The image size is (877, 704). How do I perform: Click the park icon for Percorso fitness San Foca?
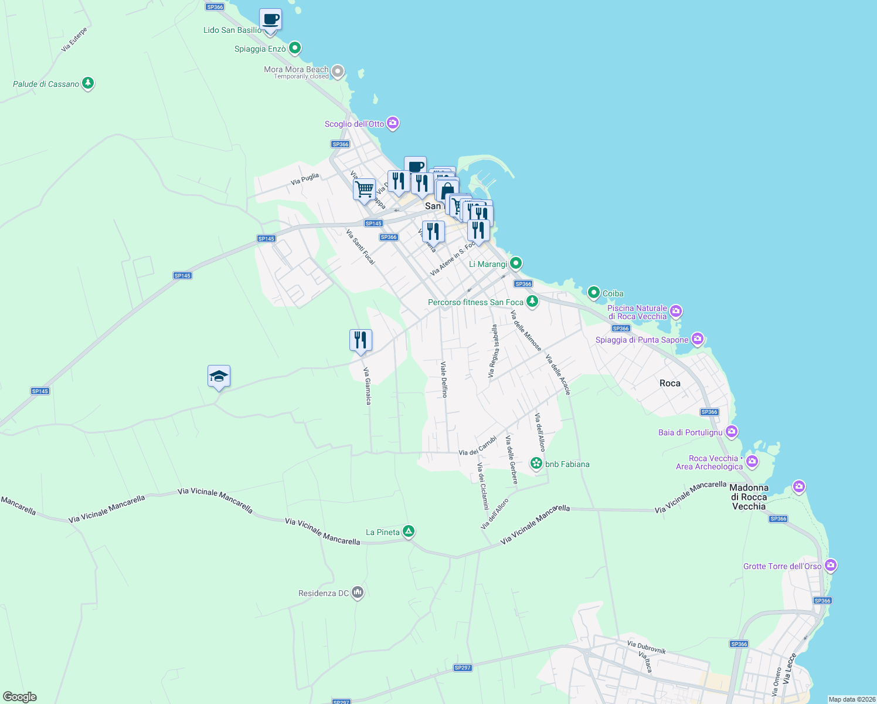532,302
